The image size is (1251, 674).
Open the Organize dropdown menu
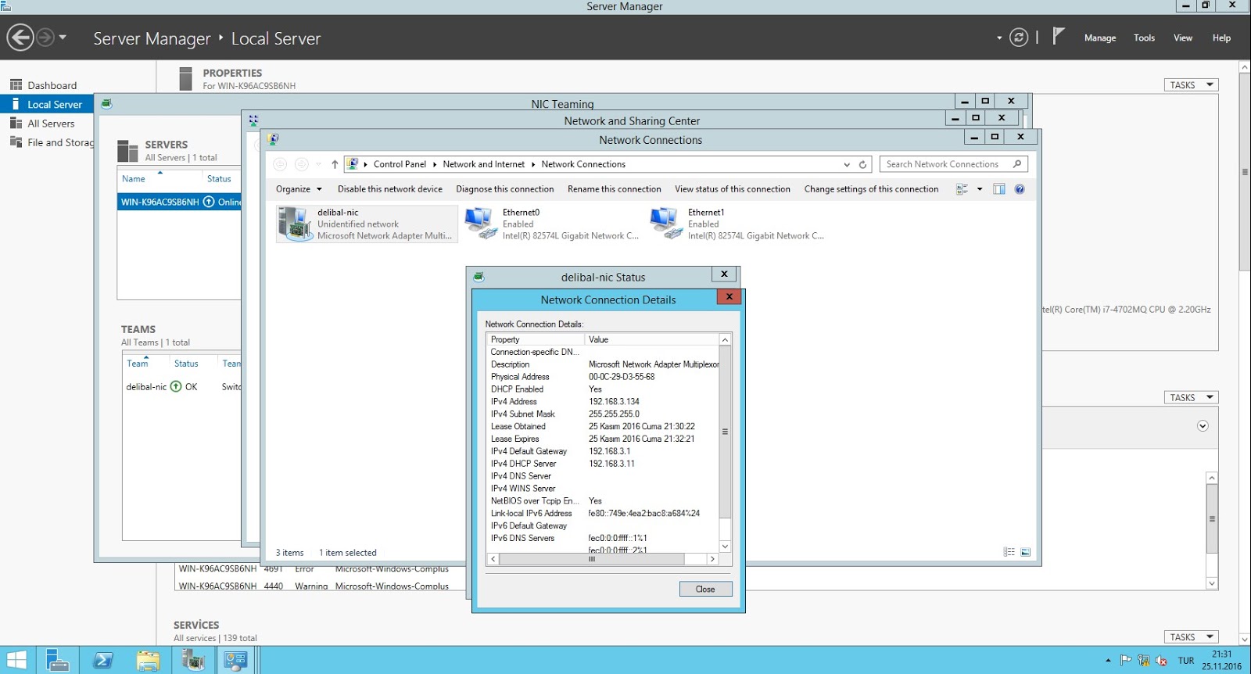(299, 189)
